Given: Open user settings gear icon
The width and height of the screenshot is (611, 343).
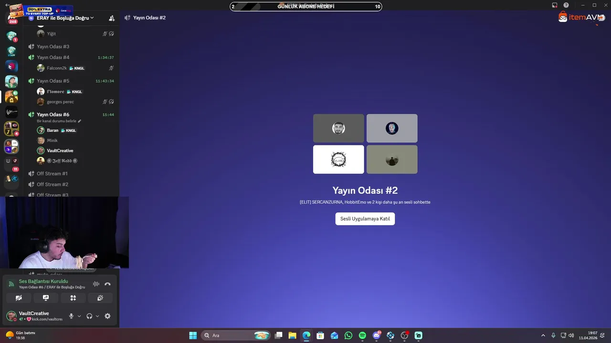Looking at the screenshot, I should pos(107,316).
